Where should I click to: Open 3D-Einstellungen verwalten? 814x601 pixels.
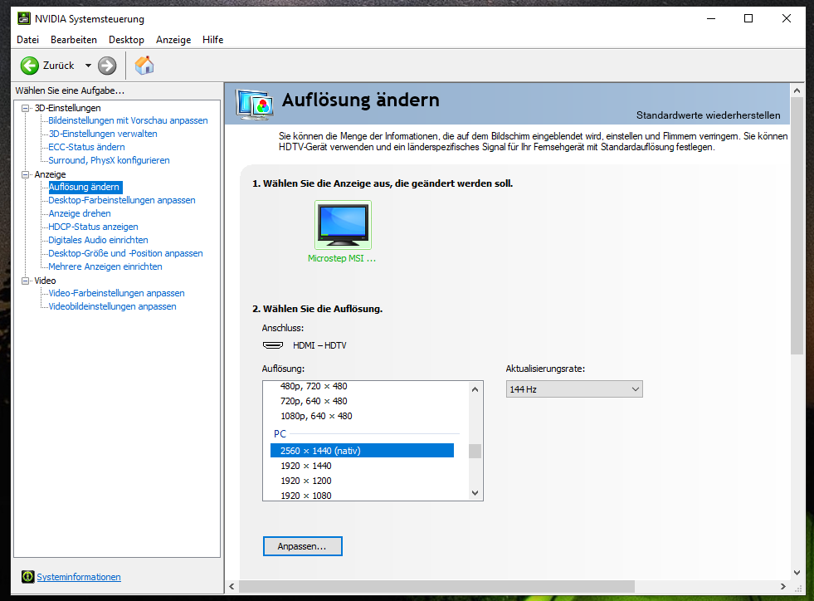pyautogui.click(x=103, y=134)
